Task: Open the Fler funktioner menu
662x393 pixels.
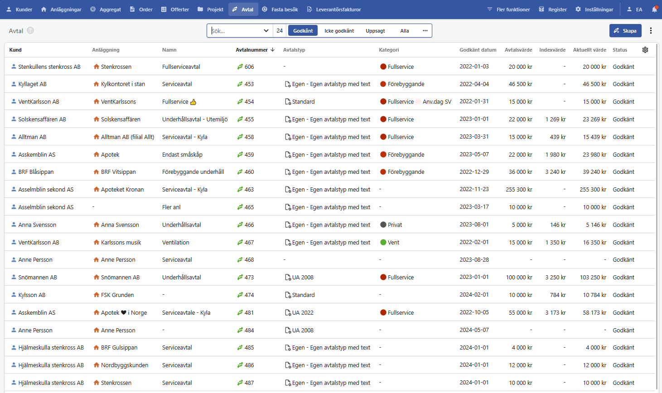Action: [508, 9]
